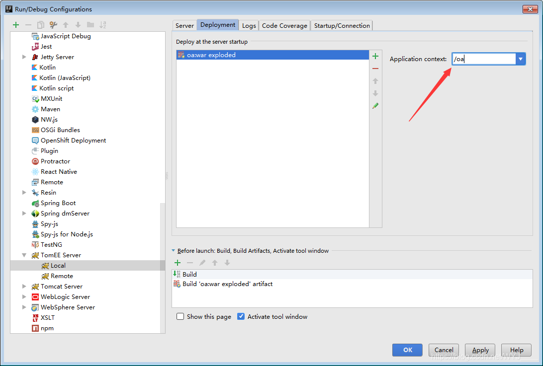Image resolution: width=543 pixels, height=366 pixels.
Task: Edit the artifact with the pencil icon
Action: point(375,106)
